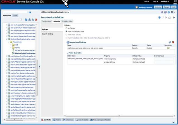Click the blue arrow search go icon

click(30, 12)
